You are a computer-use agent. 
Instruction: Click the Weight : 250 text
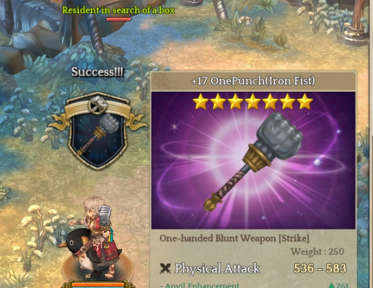[x=317, y=251]
